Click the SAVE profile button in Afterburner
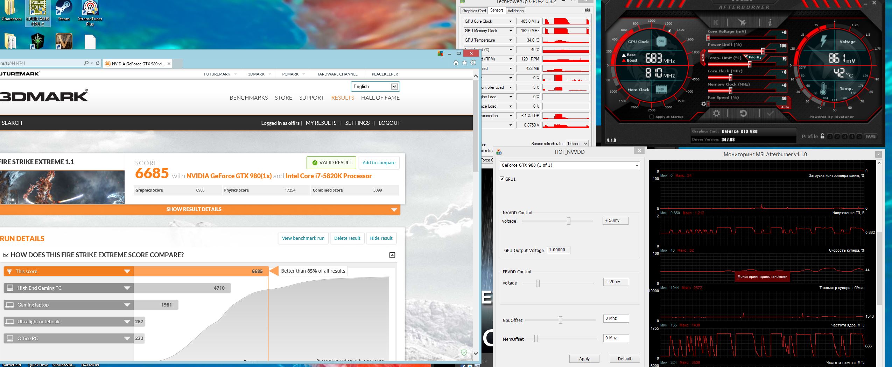892x367 pixels. click(870, 136)
